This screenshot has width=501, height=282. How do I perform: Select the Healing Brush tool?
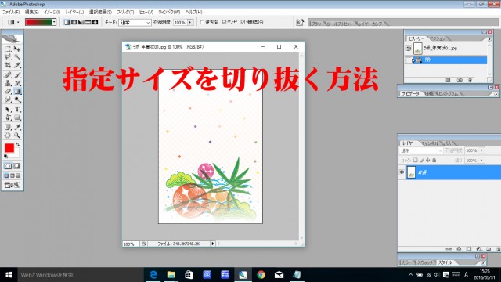point(8,75)
